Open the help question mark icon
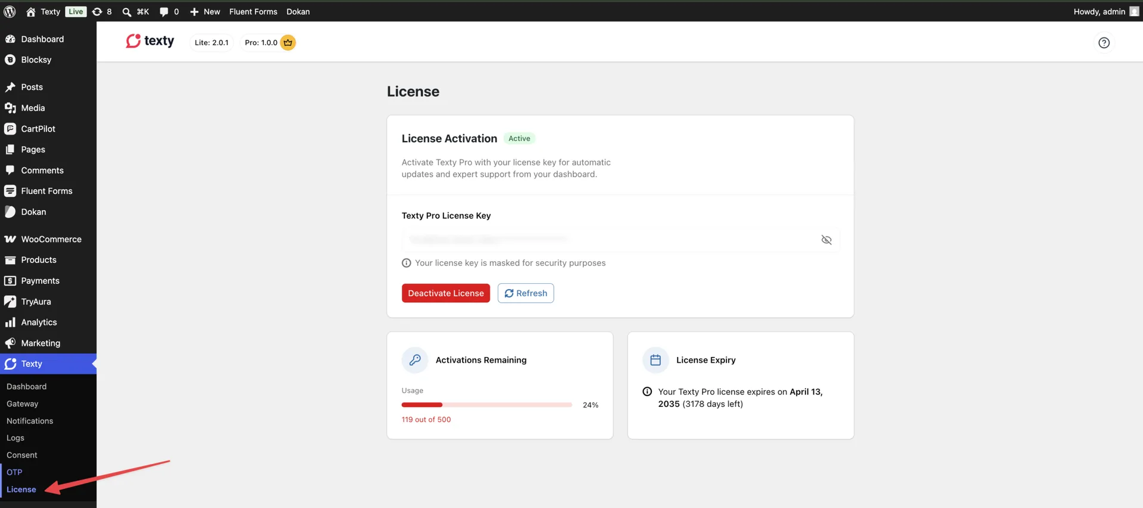Image resolution: width=1143 pixels, height=508 pixels. [1104, 42]
